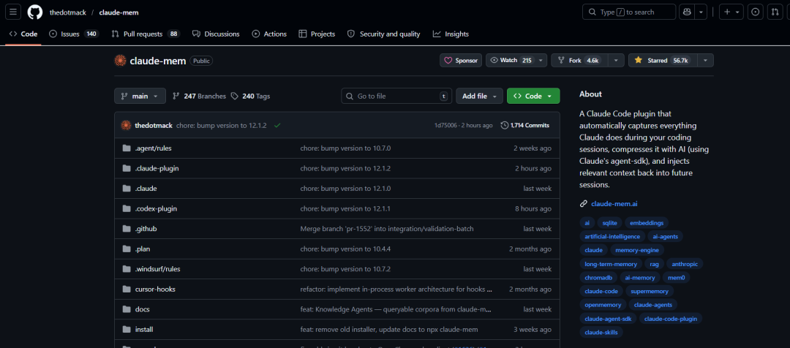Click the 'chore: bump version to 12.1.2' header commit message
Screen dimensions: 790x348
(x=221, y=126)
